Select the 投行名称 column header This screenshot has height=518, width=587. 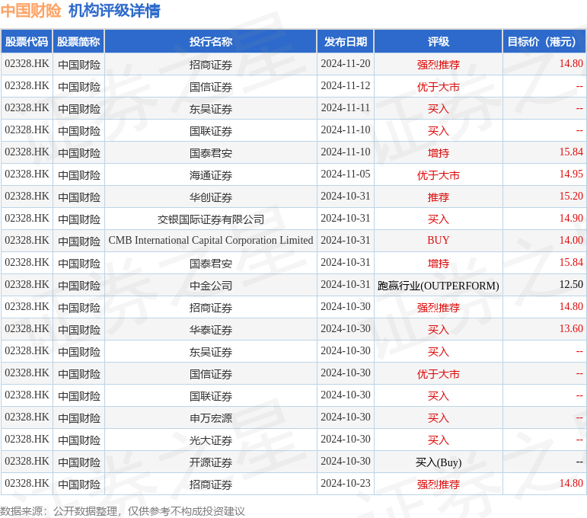(211, 42)
